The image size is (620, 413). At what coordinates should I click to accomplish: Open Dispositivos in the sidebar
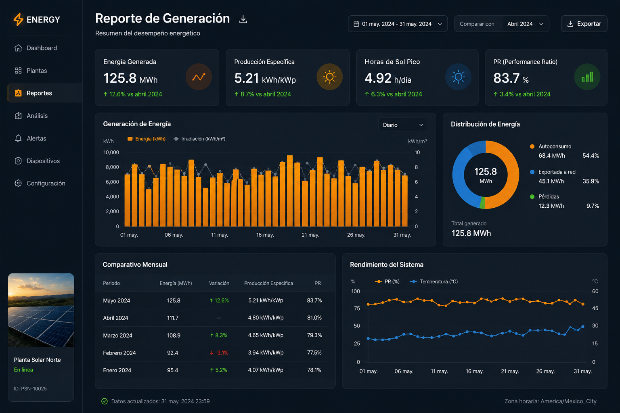tap(41, 161)
